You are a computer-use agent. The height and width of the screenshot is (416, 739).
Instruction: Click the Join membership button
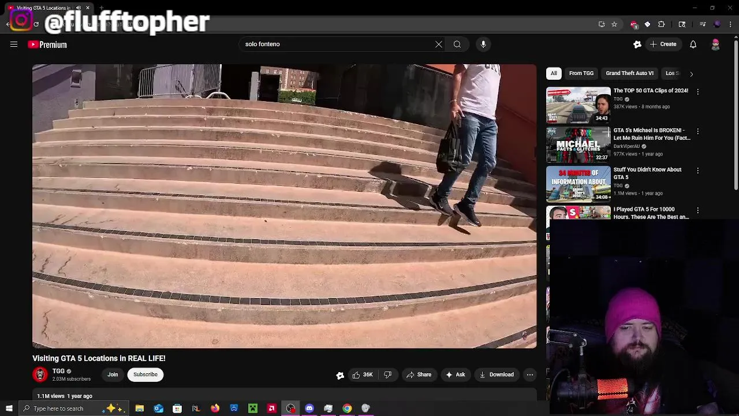tap(113, 374)
